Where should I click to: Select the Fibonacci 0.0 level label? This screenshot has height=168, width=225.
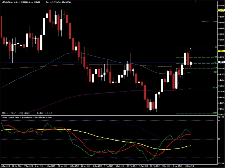click(216, 47)
